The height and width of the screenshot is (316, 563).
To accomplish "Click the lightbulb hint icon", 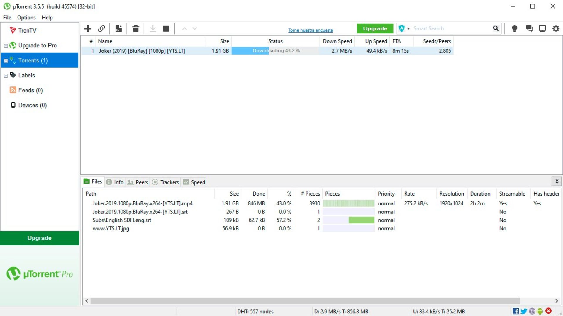I will pos(515,28).
